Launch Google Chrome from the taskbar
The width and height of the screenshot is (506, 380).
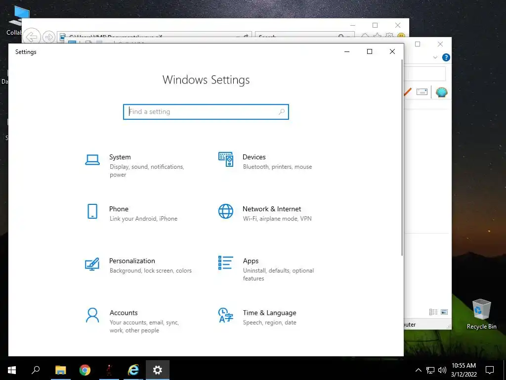[85, 370]
